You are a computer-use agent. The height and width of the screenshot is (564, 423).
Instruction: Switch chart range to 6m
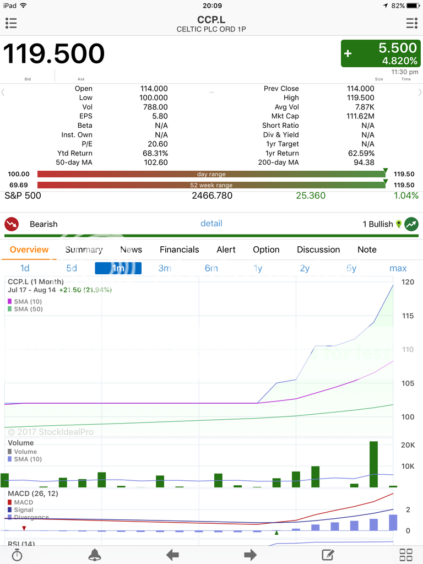click(211, 268)
